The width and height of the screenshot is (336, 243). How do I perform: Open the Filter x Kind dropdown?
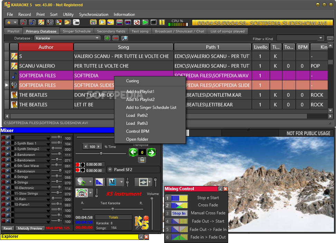point(320,38)
